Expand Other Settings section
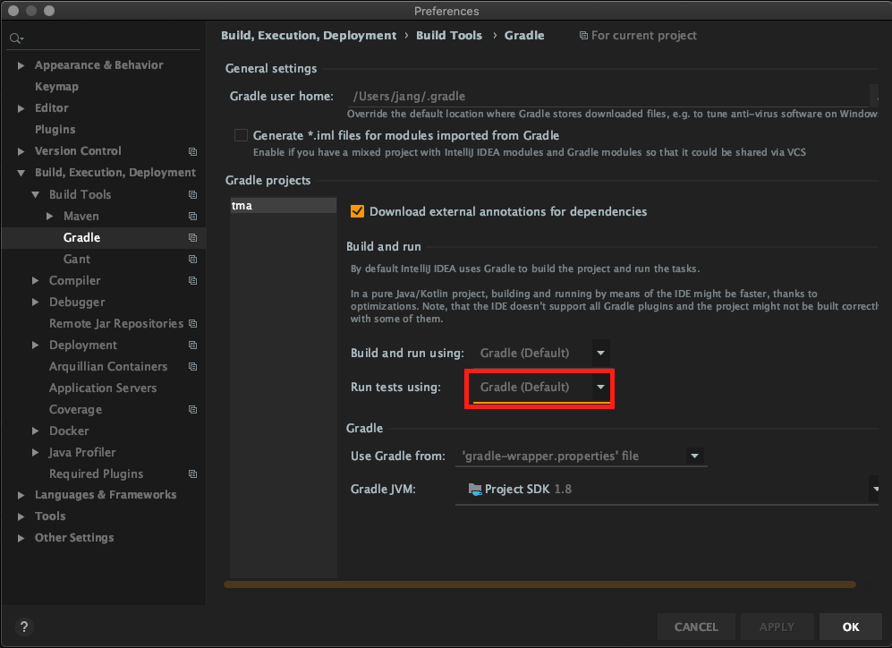 point(21,538)
